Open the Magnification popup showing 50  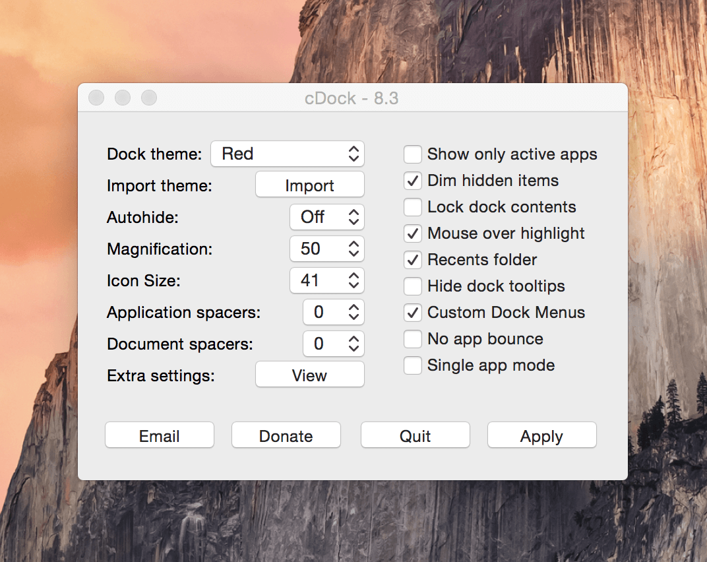point(327,249)
